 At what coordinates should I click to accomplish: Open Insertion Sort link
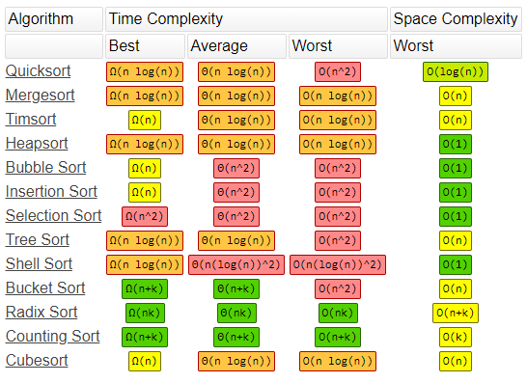(51, 191)
